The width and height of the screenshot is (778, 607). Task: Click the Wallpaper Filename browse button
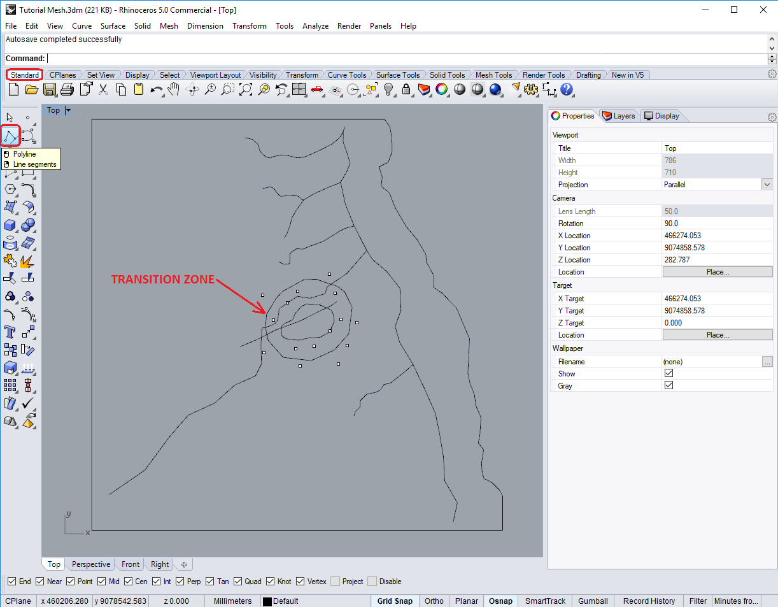click(x=767, y=361)
